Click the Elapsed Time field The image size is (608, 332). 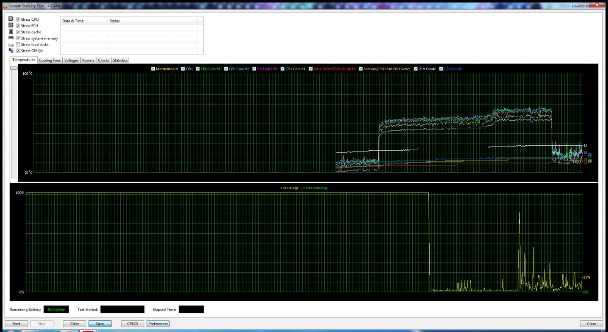click(x=191, y=309)
